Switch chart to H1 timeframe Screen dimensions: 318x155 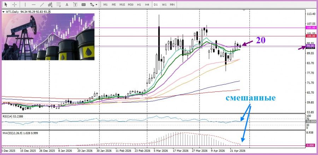pos(139,5)
